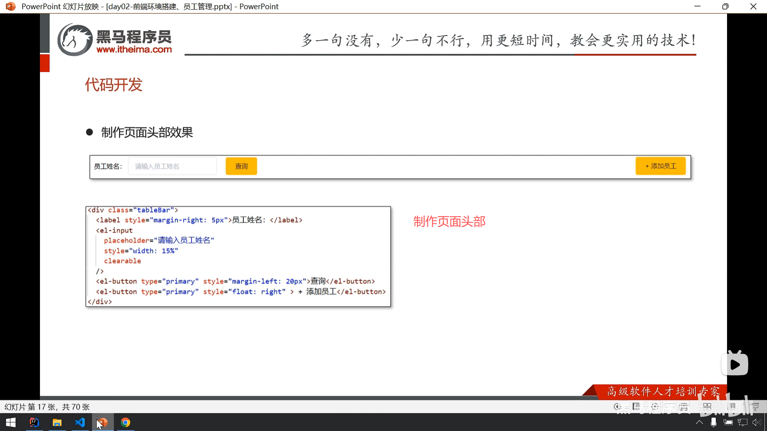The width and height of the screenshot is (767, 431).
Task: Expand hidden system tray icons
Action: [699, 422]
